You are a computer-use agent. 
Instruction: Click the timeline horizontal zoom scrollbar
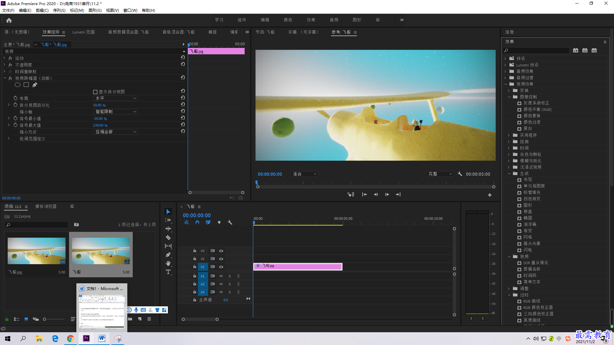(200, 319)
